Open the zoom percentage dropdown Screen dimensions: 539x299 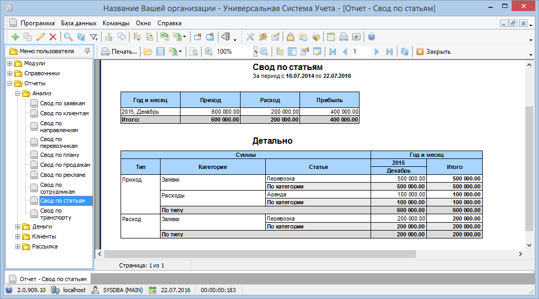pyautogui.click(x=255, y=52)
